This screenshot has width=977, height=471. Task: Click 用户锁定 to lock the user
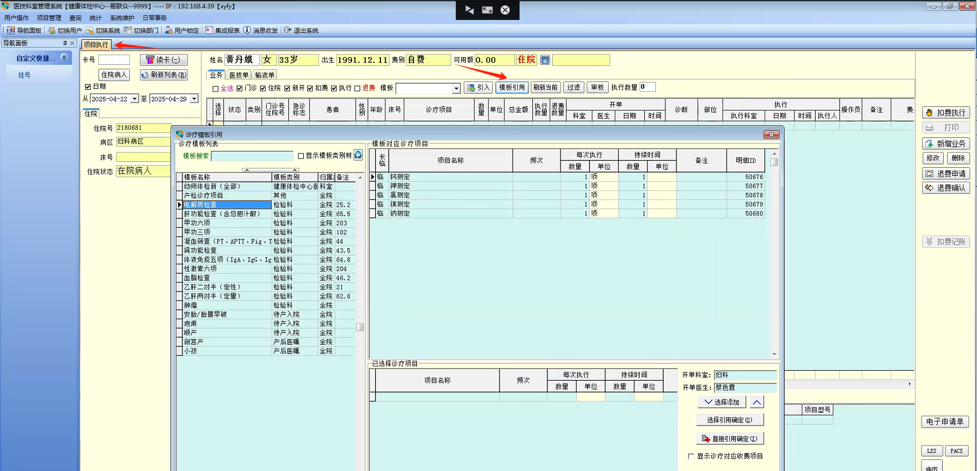[182, 30]
